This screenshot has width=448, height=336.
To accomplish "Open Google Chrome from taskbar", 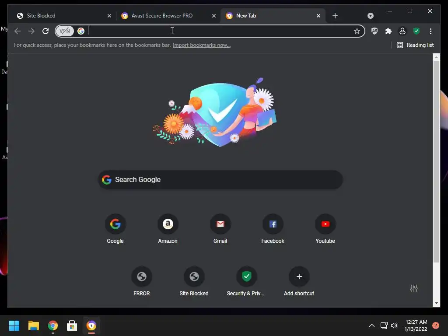I will [53, 325].
